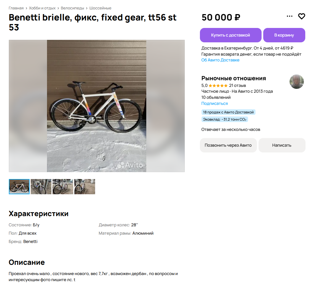Open the Об Авито Доставке link
Screen dimensions: 313x285
pyautogui.click(x=220, y=60)
